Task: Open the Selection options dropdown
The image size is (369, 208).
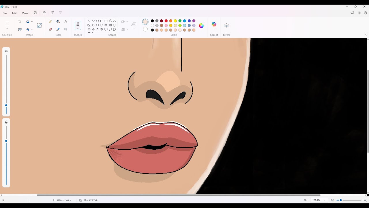Action: click(x=7, y=29)
